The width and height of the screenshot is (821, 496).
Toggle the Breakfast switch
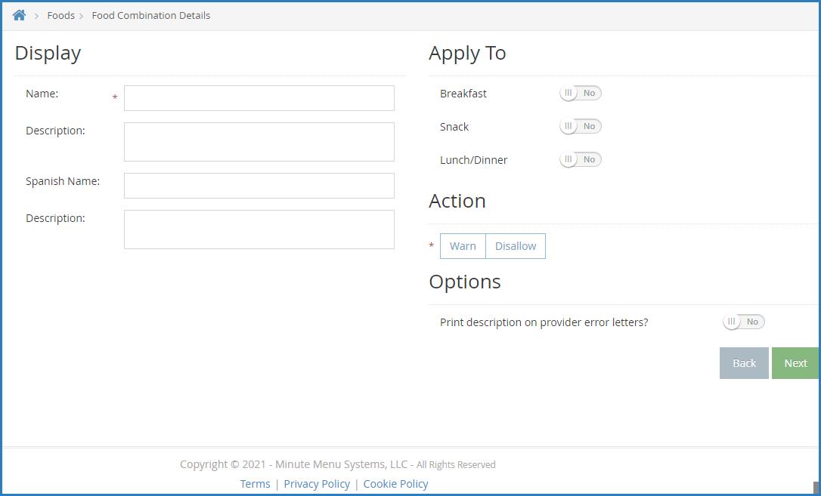(x=580, y=93)
